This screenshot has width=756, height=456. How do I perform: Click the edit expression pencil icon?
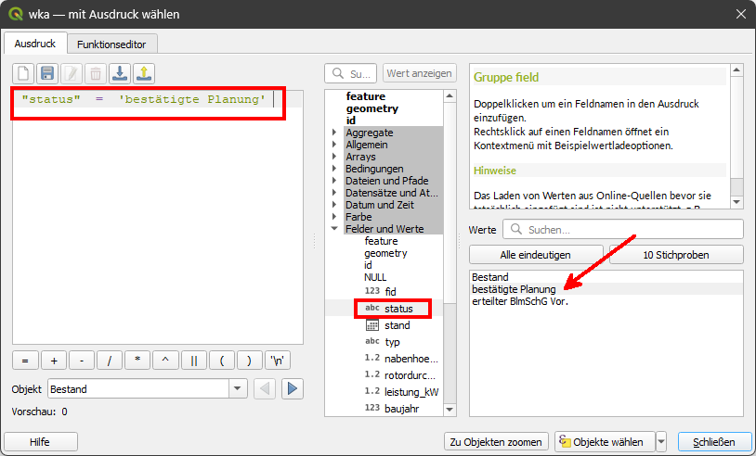coord(72,73)
